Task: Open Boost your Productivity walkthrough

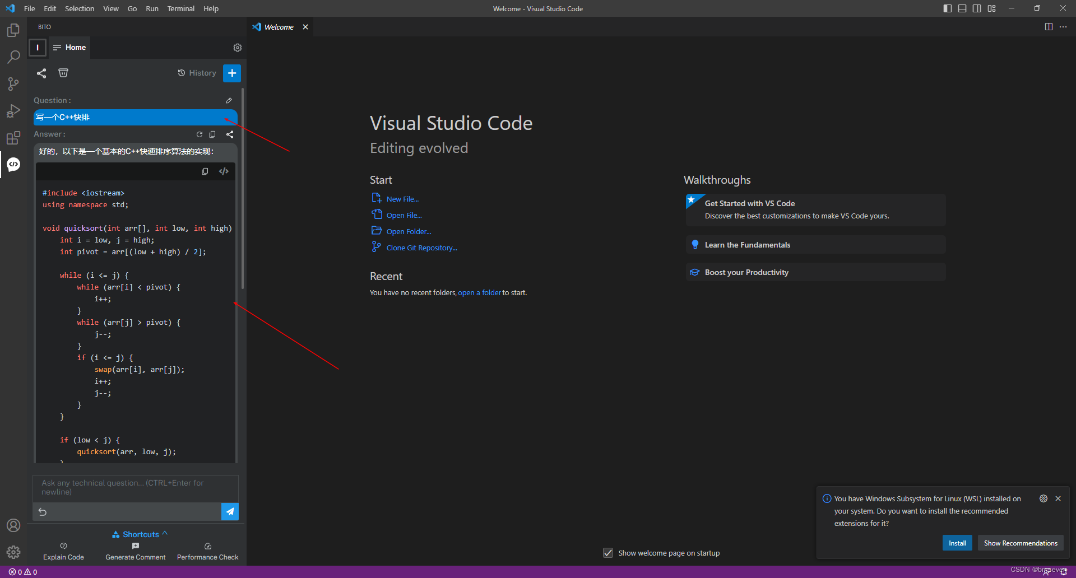Action: 815,272
